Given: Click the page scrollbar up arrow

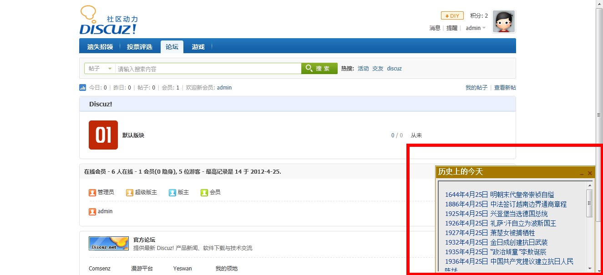Looking at the screenshot, I should [x=599, y=4].
